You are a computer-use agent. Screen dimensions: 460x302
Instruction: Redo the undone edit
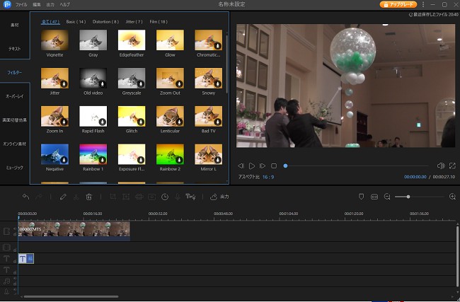coord(39,197)
